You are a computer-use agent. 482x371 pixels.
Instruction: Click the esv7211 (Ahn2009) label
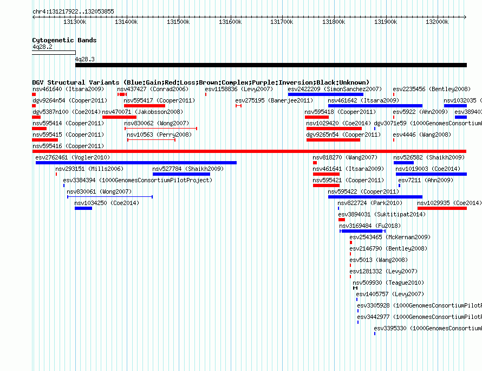click(x=426, y=180)
